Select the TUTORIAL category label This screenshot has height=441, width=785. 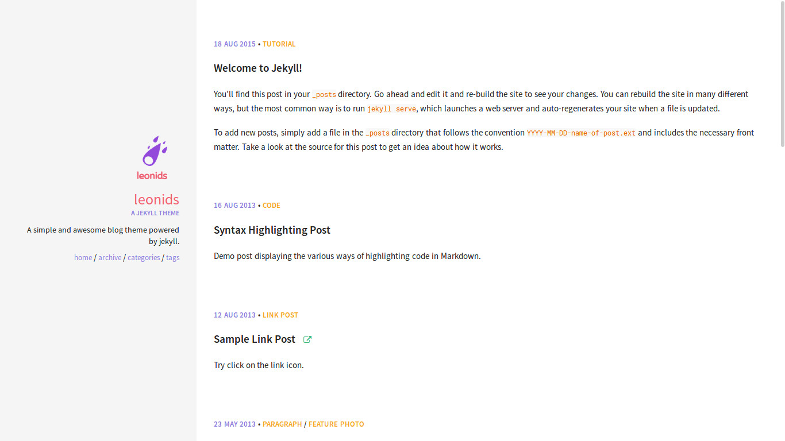tap(279, 44)
